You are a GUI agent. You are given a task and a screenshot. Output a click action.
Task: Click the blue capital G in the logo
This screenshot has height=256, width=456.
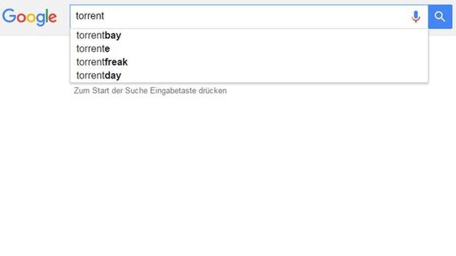(9, 17)
